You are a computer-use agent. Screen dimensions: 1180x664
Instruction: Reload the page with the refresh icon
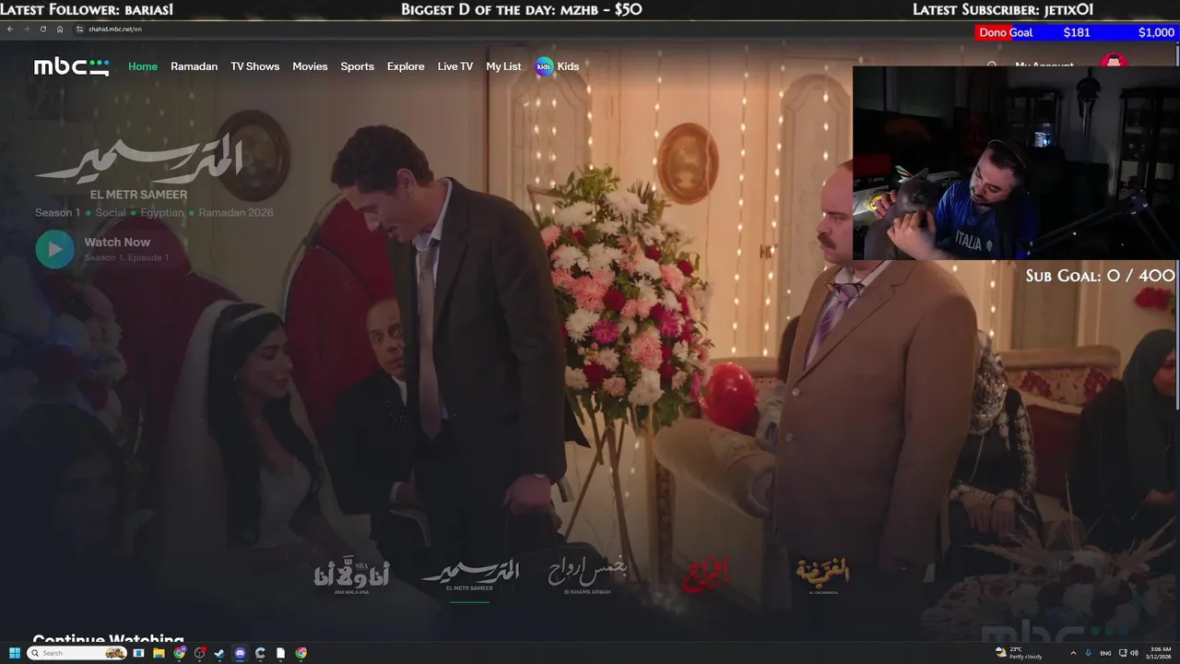pos(42,30)
